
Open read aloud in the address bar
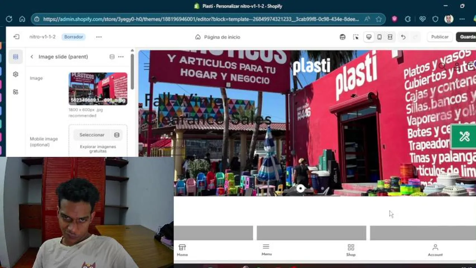367,19
